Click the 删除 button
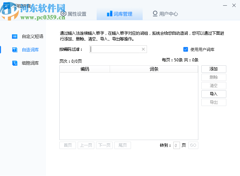The image size is (240, 176). [x=214, y=77]
